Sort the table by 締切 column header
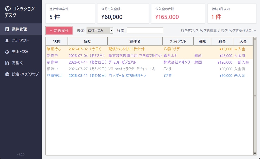The height and width of the screenshot is (159, 260). (x=88, y=41)
